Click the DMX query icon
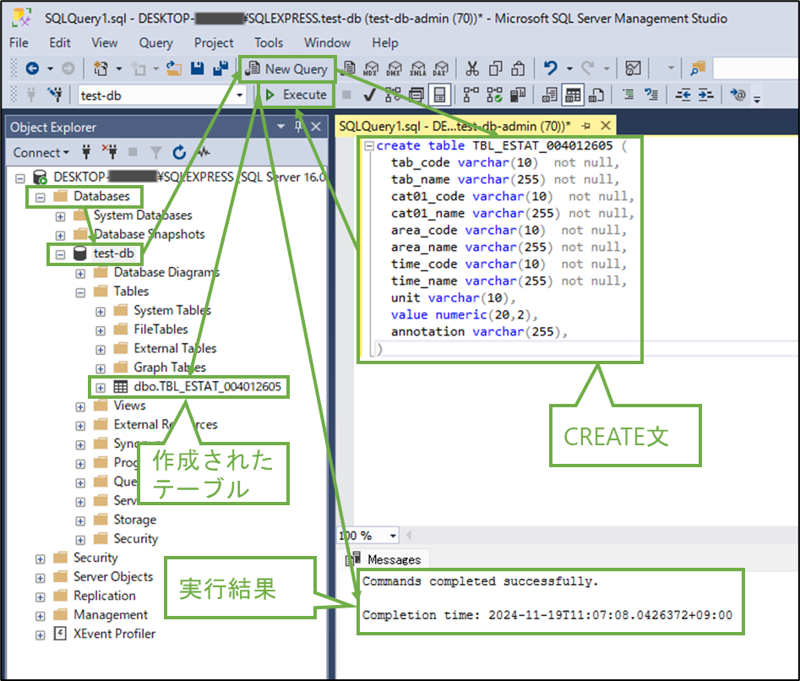 [x=394, y=68]
